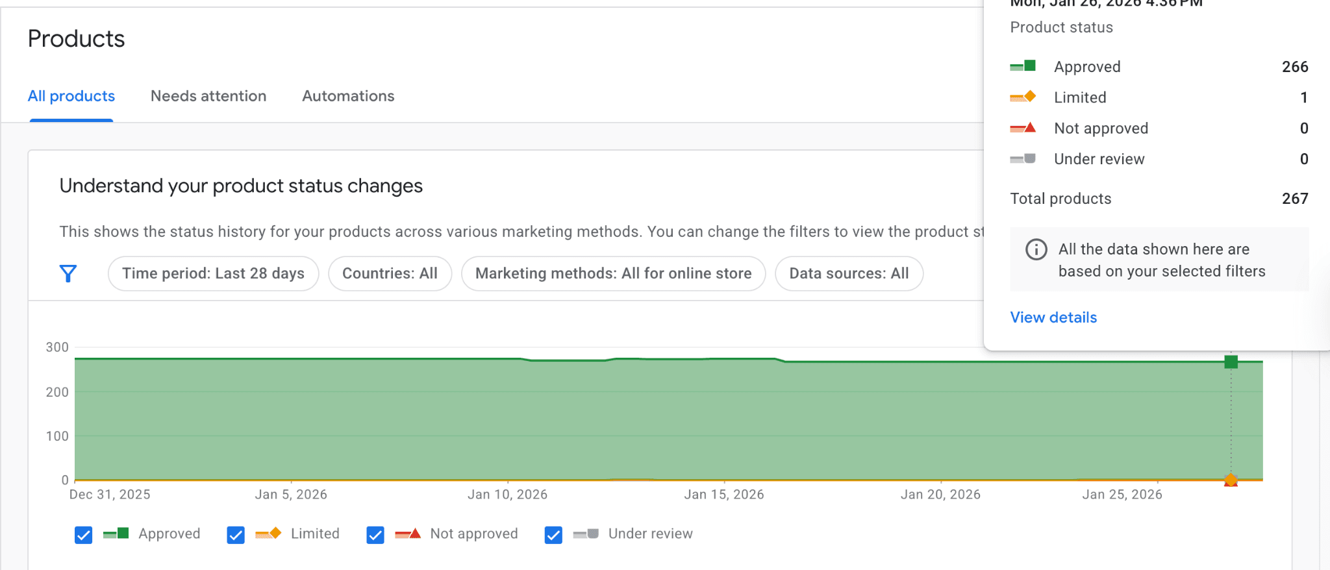The image size is (1330, 570).
Task: Click the gray Under review icon in tooltip
Action: (x=1023, y=159)
